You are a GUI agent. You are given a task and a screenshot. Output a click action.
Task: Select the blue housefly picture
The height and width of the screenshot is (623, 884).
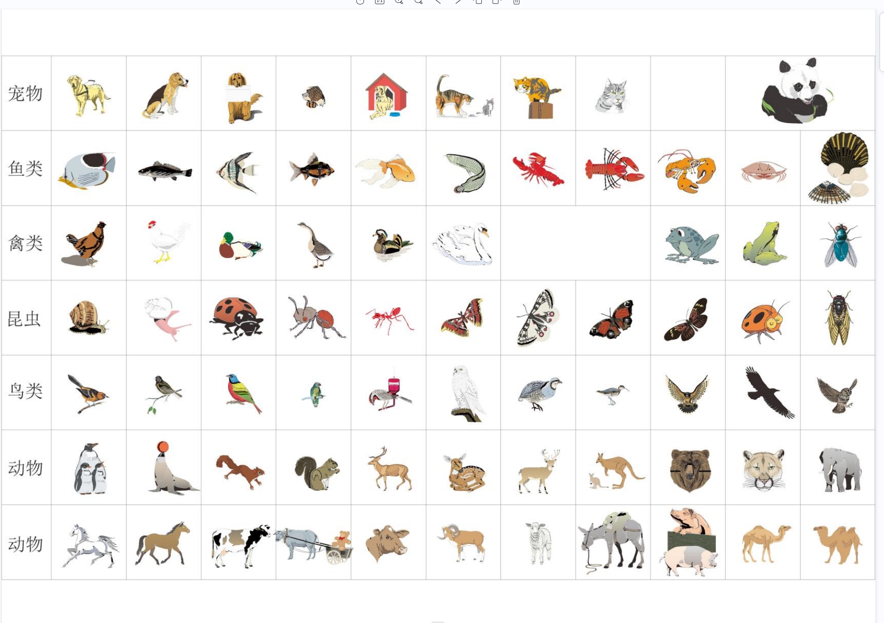coord(841,244)
